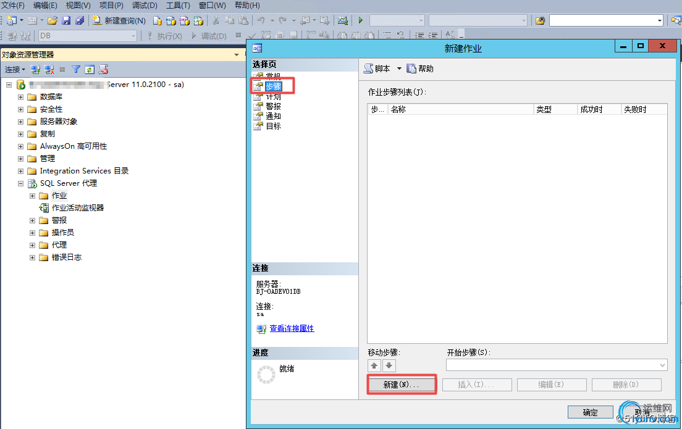Image resolution: width=682 pixels, height=429 pixels.
Task: Open 查看连接属性 link
Action: pyautogui.click(x=292, y=328)
